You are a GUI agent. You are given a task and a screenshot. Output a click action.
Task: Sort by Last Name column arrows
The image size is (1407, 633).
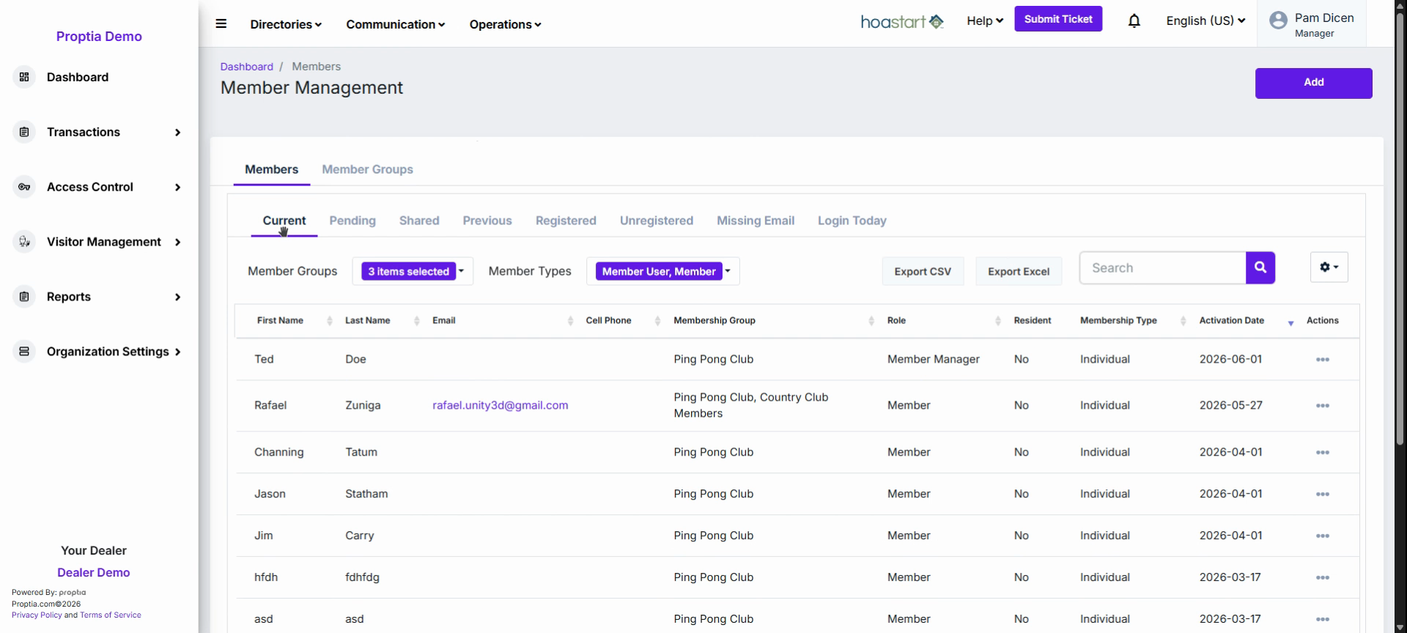tap(416, 321)
